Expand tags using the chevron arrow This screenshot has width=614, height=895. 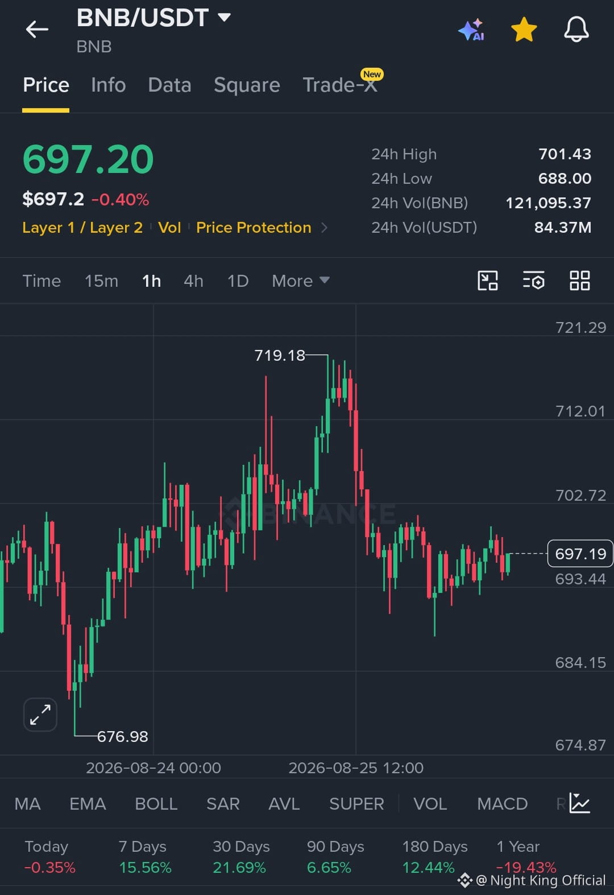pyautogui.click(x=325, y=228)
